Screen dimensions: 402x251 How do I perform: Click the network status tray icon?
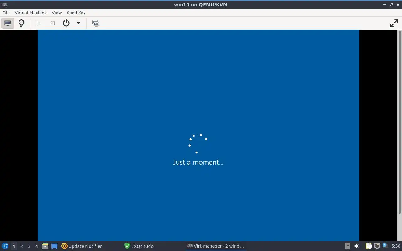[377, 246]
